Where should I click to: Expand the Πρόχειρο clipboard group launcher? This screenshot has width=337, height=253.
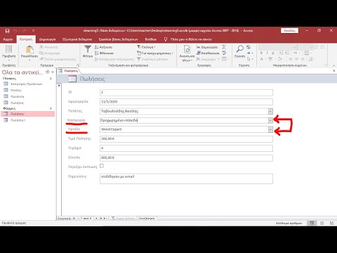click(78, 65)
